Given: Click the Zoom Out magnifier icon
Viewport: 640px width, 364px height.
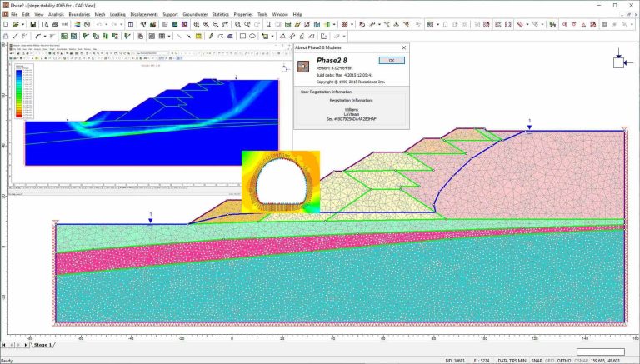Looking at the screenshot, I should pos(216,24).
